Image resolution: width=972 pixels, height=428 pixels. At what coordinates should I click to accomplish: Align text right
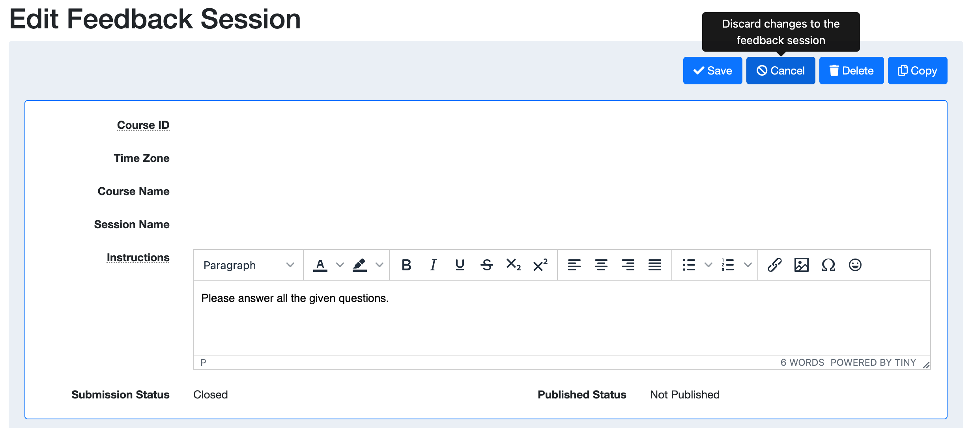tap(628, 265)
